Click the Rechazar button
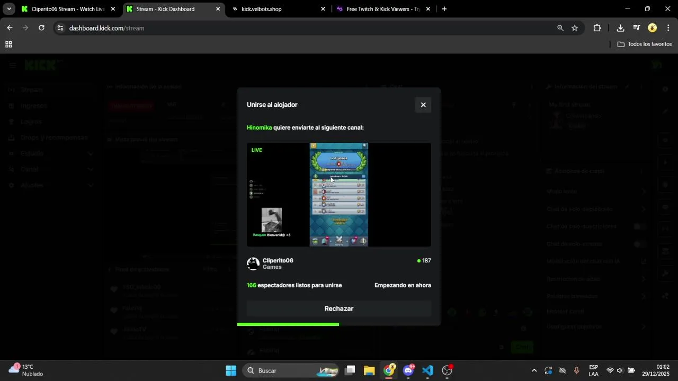Image resolution: width=678 pixels, height=381 pixels. pyautogui.click(x=339, y=309)
